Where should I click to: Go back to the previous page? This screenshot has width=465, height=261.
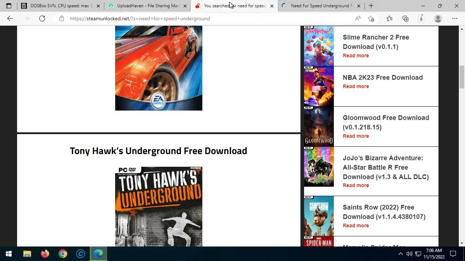[x=10, y=18]
